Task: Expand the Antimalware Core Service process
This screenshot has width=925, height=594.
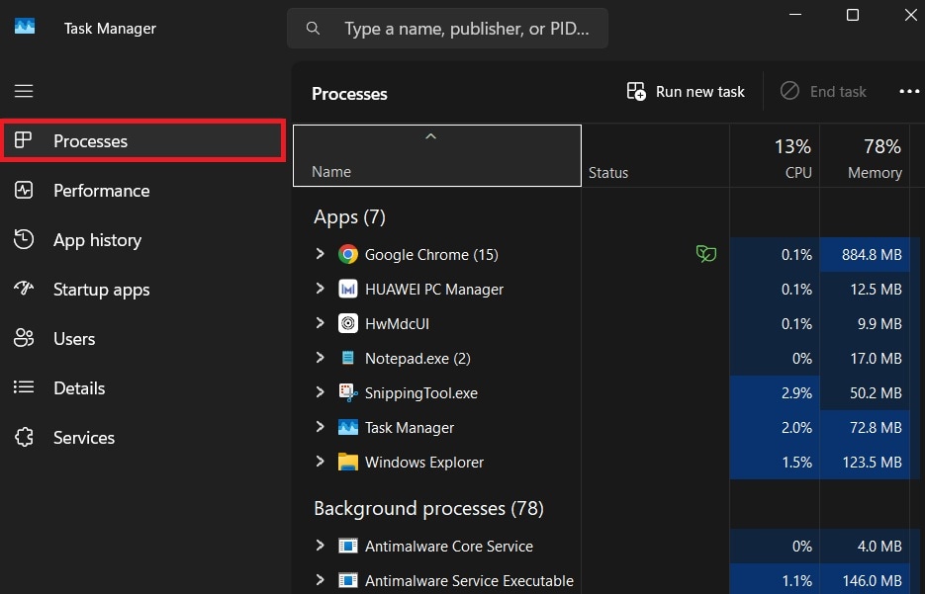Action: (x=321, y=546)
